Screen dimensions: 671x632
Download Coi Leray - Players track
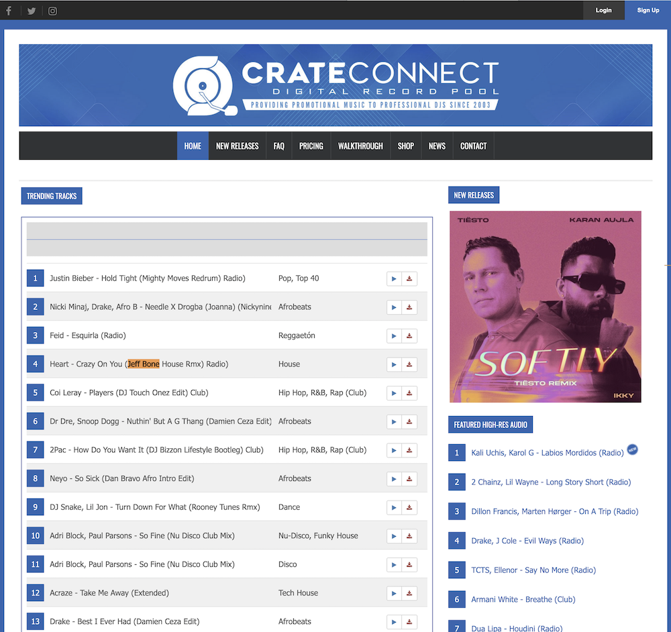coord(409,392)
